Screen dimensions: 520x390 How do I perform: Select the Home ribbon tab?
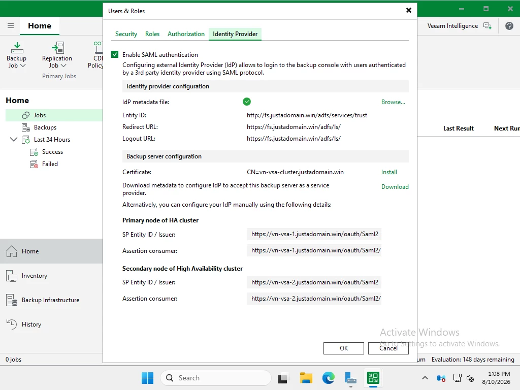40,26
